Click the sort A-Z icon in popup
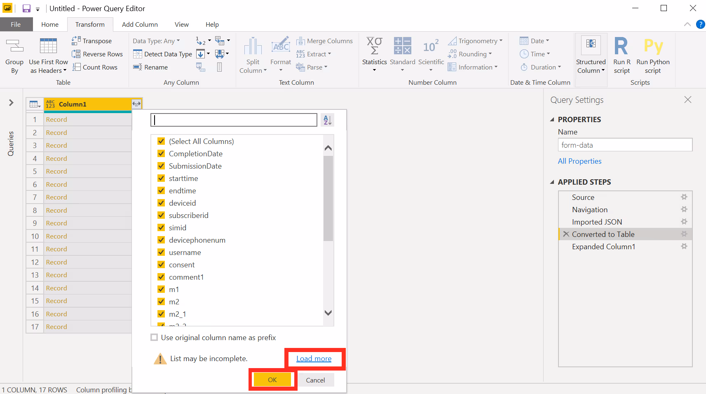706x394 pixels. coord(327,120)
